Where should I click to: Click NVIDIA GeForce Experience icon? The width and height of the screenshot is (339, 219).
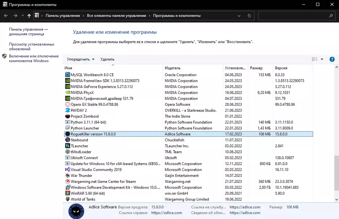67,87
